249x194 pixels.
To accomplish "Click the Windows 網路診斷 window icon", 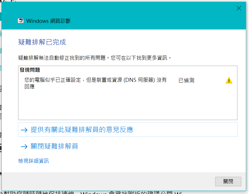I will pos(21,21).
